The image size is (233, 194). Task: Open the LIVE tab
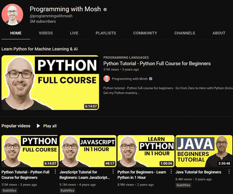click(74, 33)
